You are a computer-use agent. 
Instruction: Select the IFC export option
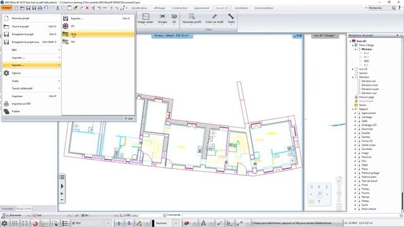(98, 26)
